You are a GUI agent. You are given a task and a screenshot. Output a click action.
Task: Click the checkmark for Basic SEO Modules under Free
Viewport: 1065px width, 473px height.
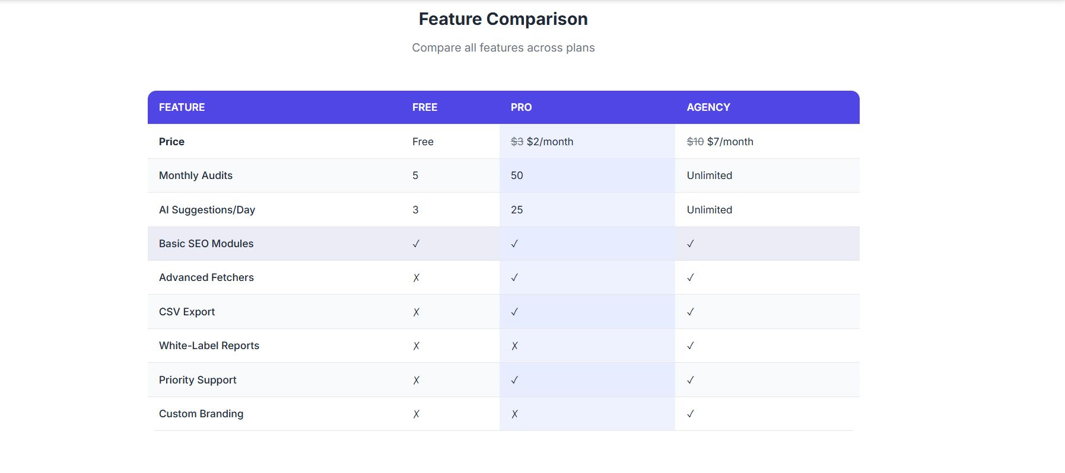click(x=416, y=244)
